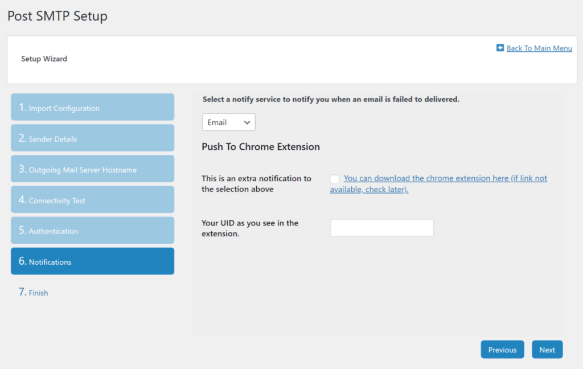Screen dimensions: 583x369
Task: Go to step 1 Import Configuration
Action: (x=92, y=108)
